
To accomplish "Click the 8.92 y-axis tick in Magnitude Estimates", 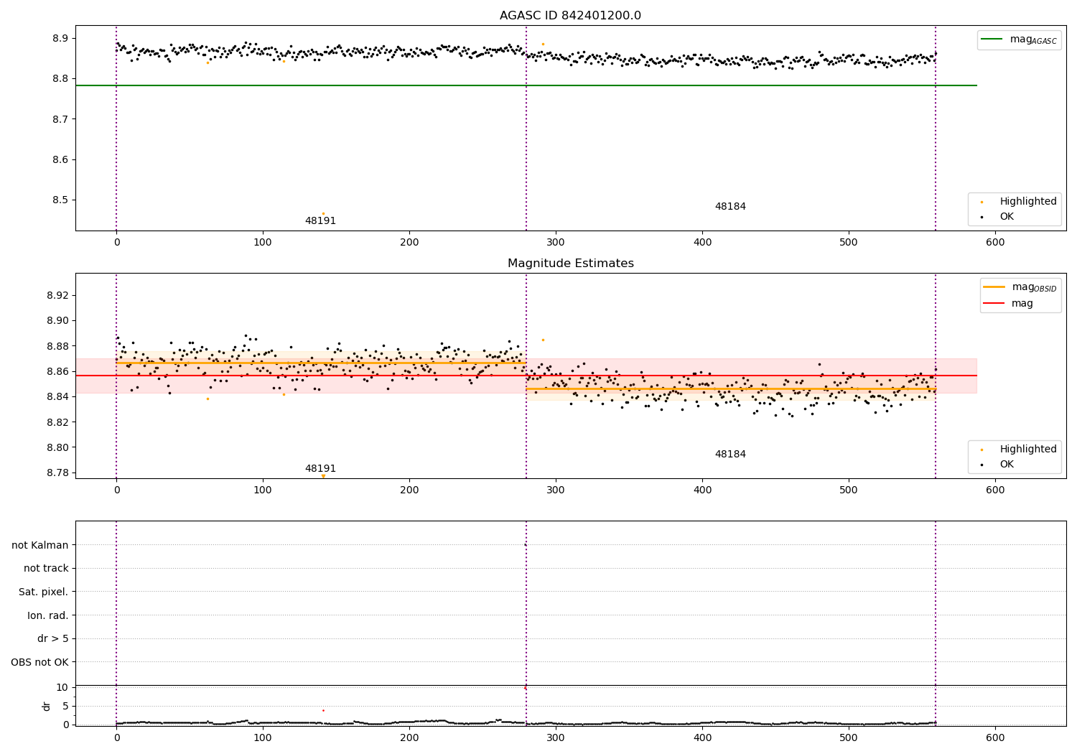I will coord(57,295).
